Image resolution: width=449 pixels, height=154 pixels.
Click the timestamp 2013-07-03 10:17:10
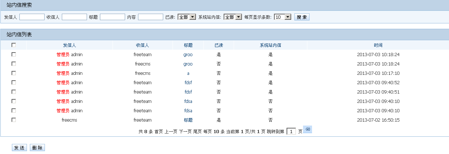click(x=378, y=73)
